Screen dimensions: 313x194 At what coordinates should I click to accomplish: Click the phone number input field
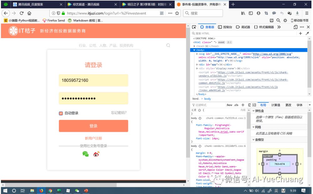point(93,80)
